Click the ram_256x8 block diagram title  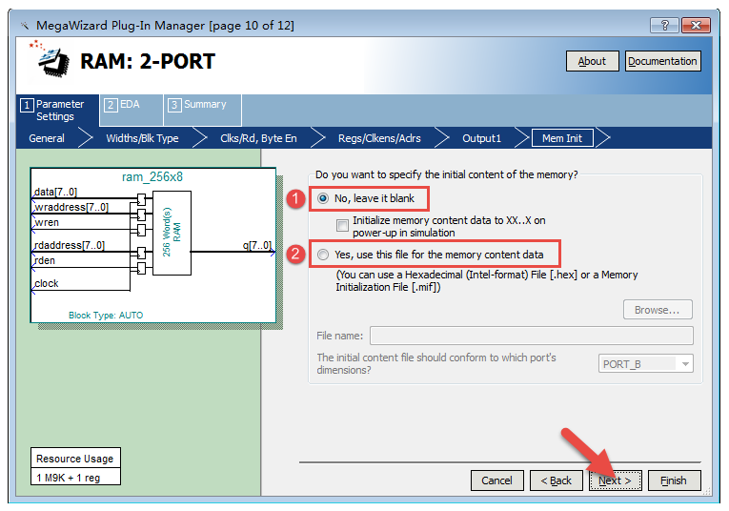(152, 176)
